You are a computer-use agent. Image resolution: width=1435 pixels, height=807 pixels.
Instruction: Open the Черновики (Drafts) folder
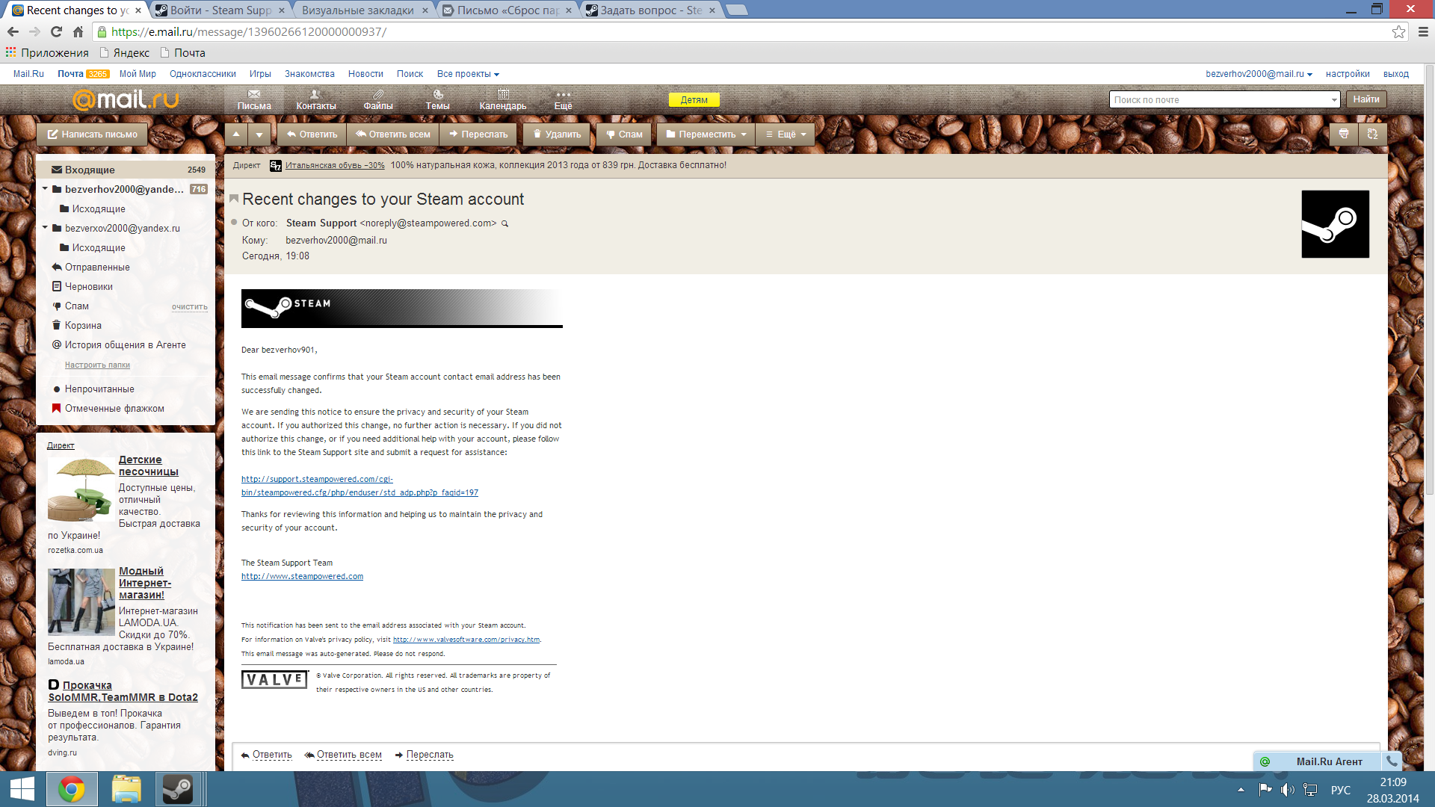pyautogui.click(x=88, y=286)
